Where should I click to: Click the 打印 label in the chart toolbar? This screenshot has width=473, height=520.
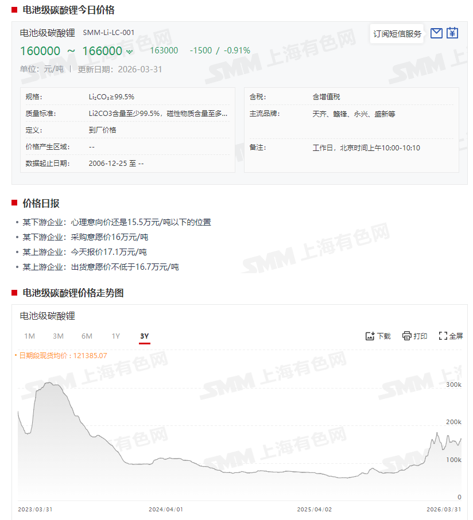(420, 336)
